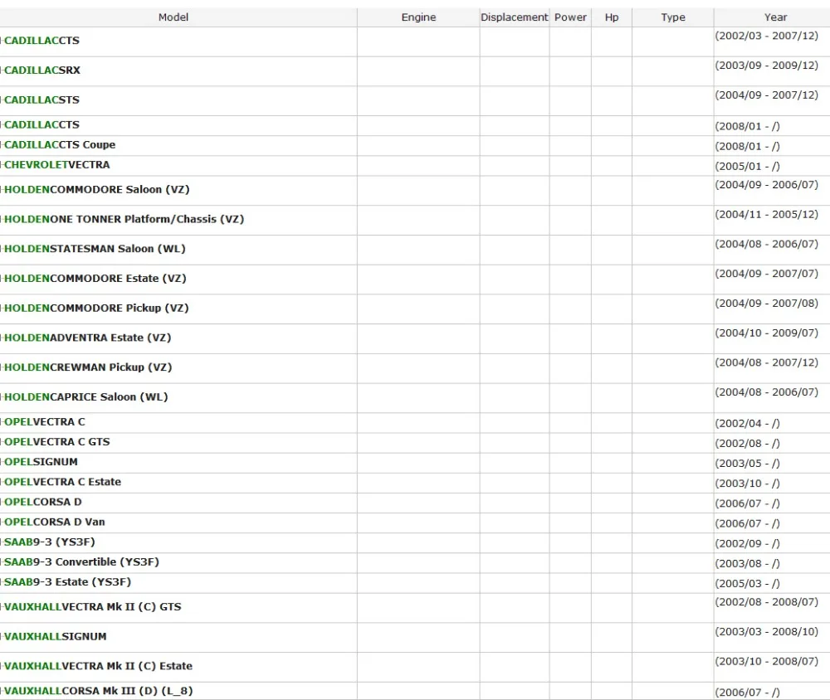This screenshot has width=830, height=700.
Task: Select HOLDEN CREWMAN Pickup (VZ) row
Action: [415, 368]
